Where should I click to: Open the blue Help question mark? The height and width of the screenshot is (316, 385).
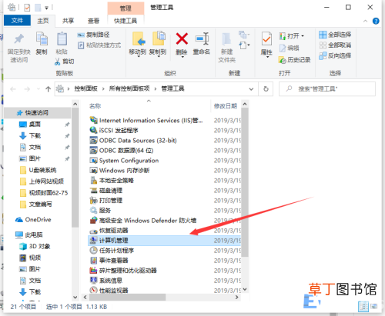click(376, 21)
